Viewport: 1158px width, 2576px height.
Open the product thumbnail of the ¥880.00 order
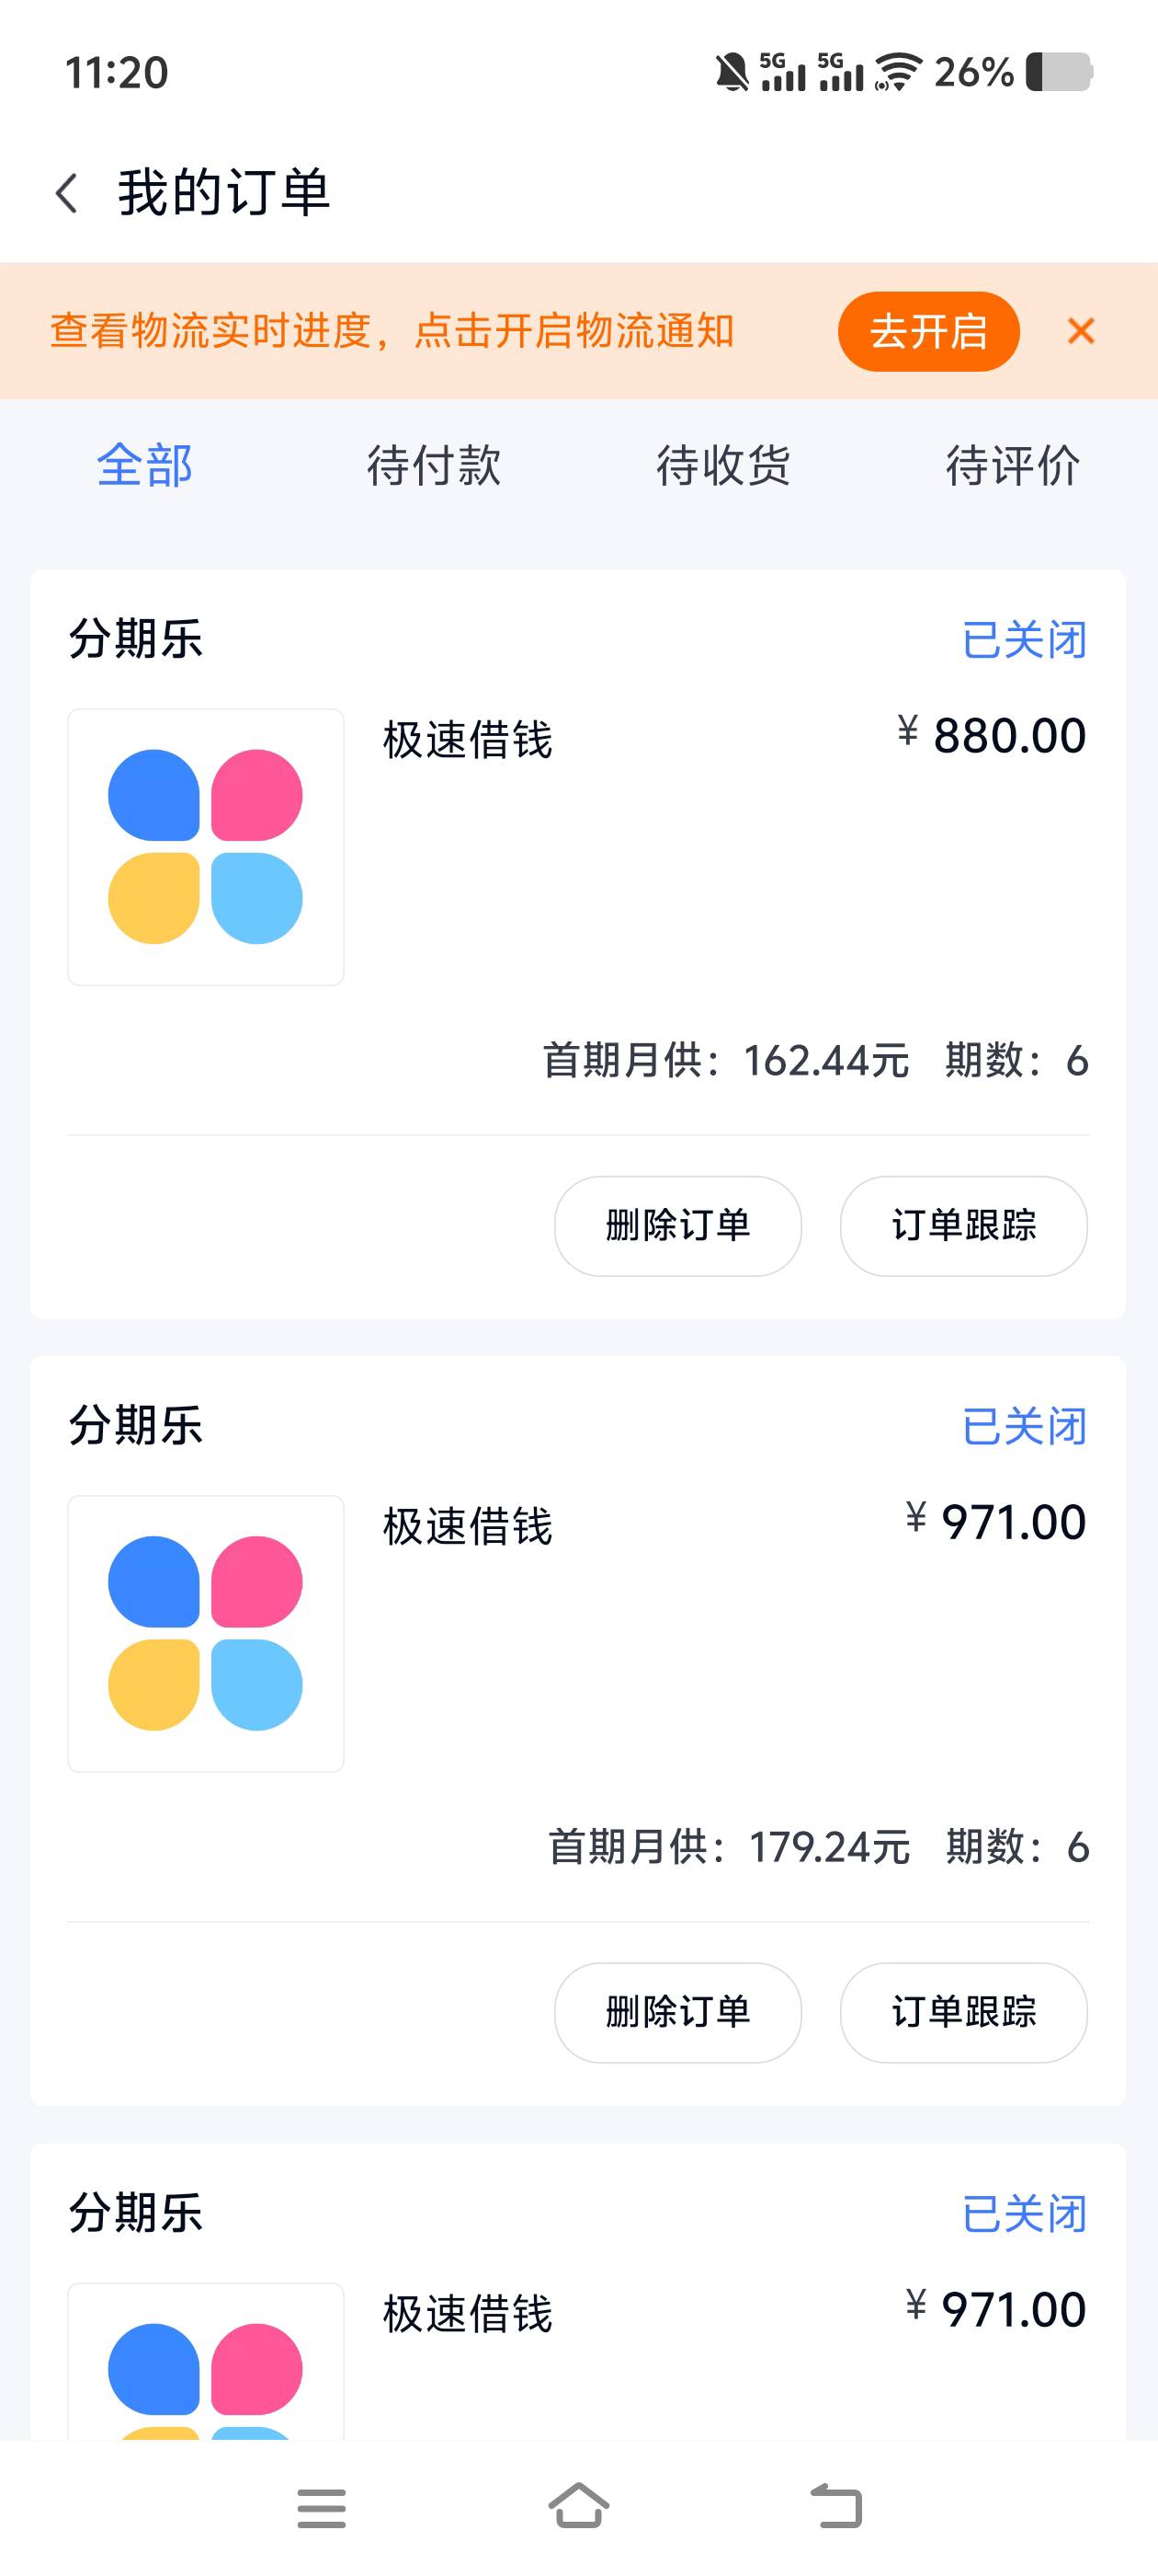click(x=206, y=847)
